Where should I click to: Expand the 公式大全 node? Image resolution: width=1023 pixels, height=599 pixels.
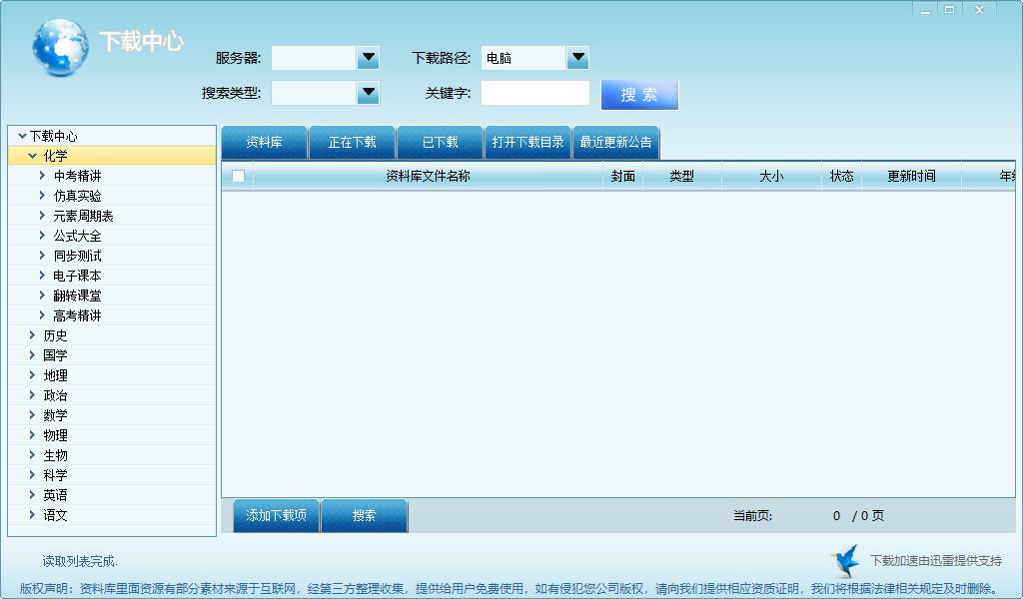pyautogui.click(x=42, y=236)
